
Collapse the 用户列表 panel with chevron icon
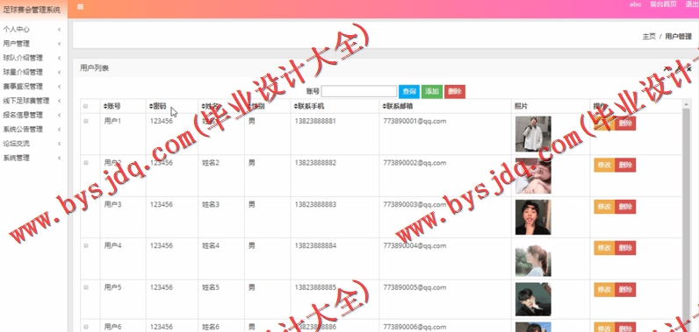click(x=667, y=68)
